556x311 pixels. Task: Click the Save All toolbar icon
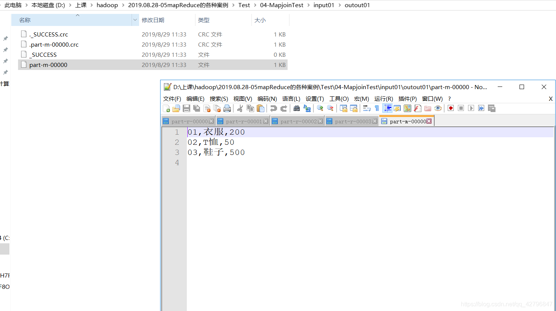coord(197,108)
